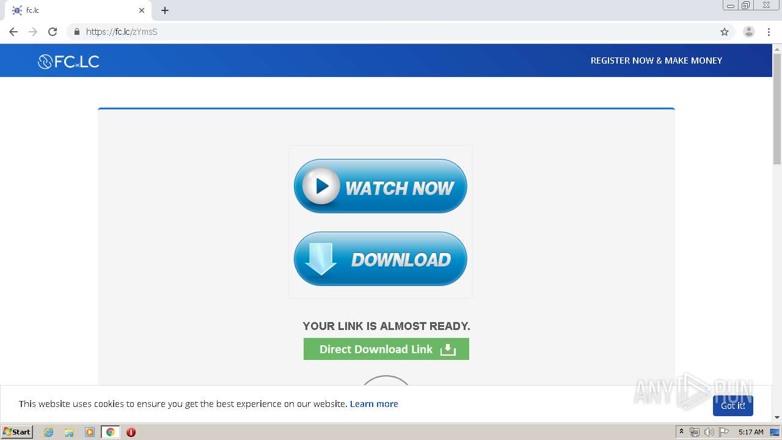782x440 pixels.
Task: Open the Chrome three-dot menu
Action: point(769,32)
